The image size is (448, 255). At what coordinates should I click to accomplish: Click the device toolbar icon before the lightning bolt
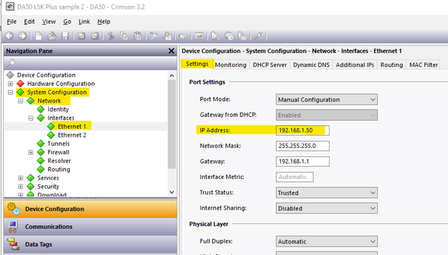[x=242, y=36]
